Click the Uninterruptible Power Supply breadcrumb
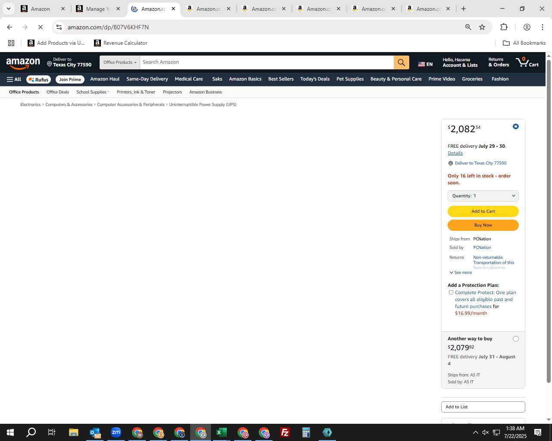 pos(203,105)
